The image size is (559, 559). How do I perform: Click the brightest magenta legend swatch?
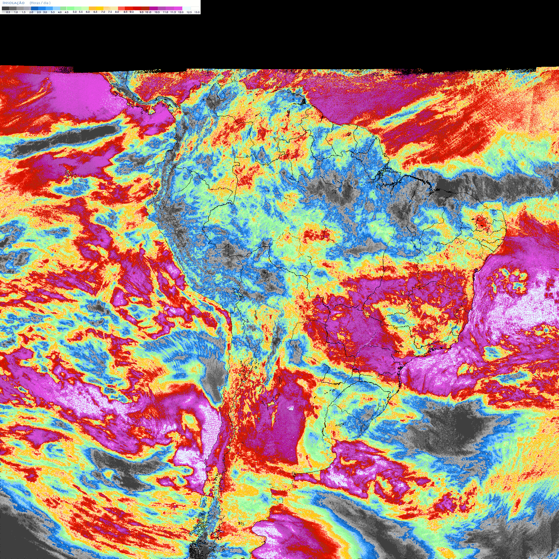(x=178, y=8)
